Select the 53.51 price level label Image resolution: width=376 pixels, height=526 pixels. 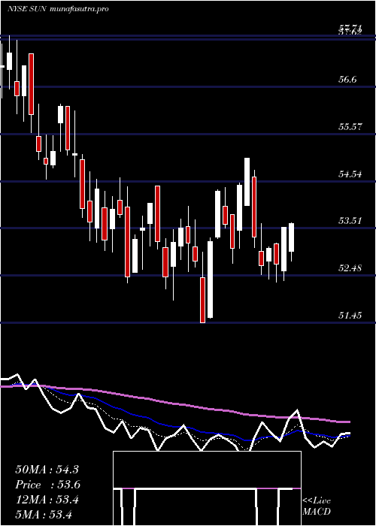(x=350, y=221)
